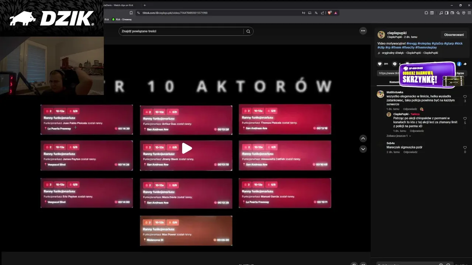Click the Obserwowani follow button
This screenshot has width=472, height=265.
(454, 35)
